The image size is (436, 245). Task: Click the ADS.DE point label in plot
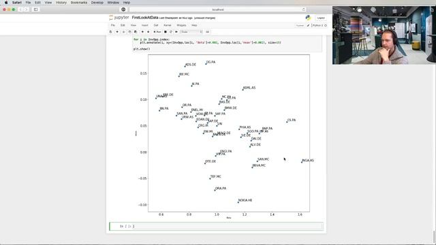191,65
